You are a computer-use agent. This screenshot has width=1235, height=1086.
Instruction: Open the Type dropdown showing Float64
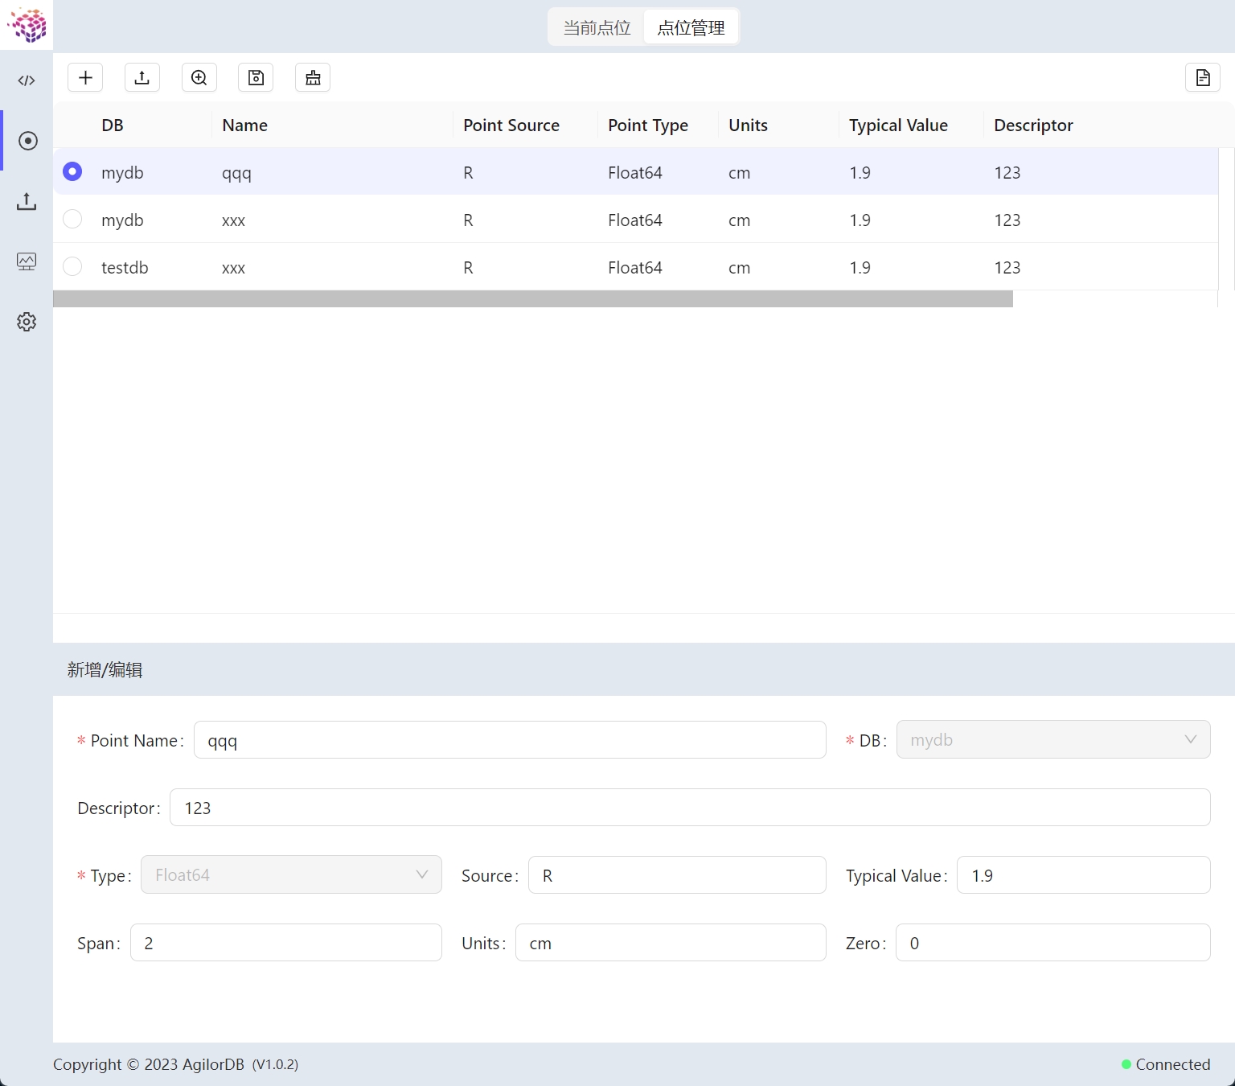(x=291, y=874)
